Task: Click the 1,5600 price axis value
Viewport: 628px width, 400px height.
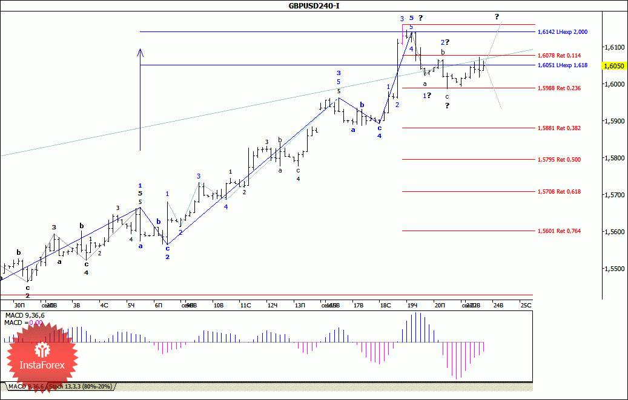Action: click(x=615, y=232)
